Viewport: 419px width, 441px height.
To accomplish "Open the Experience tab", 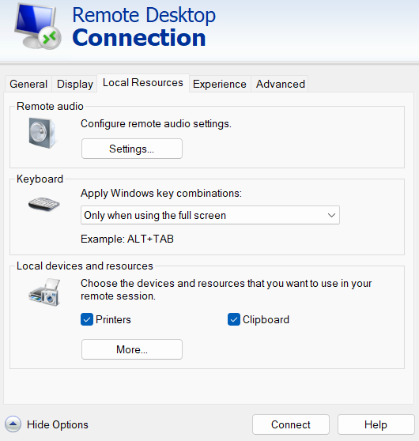I will pos(220,84).
